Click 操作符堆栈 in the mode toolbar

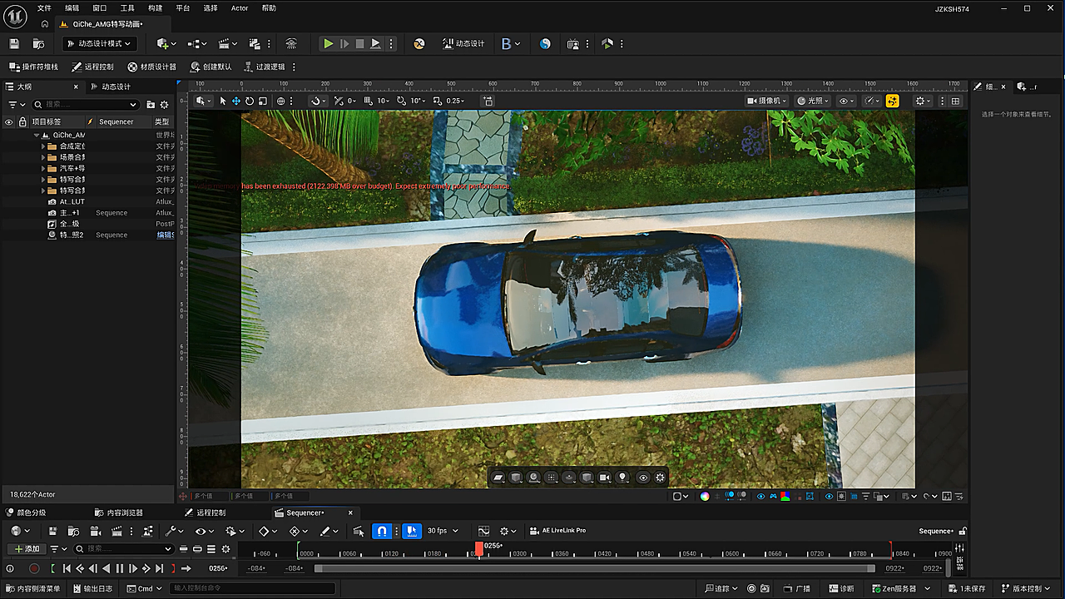tap(33, 67)
